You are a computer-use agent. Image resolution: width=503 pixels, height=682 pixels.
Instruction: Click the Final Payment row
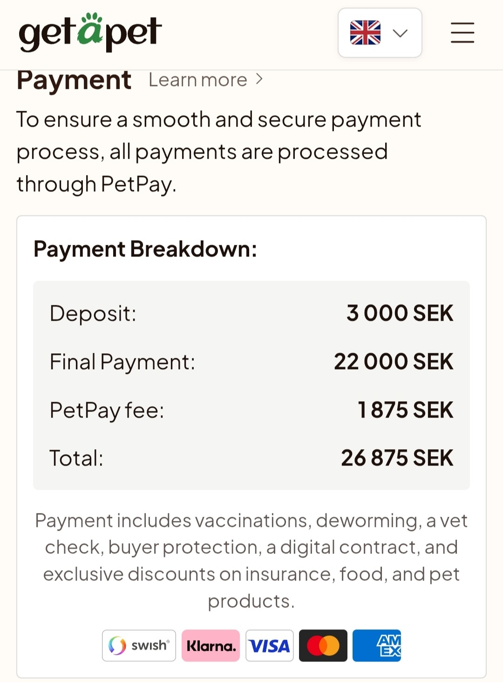click(x=251, y=362)
